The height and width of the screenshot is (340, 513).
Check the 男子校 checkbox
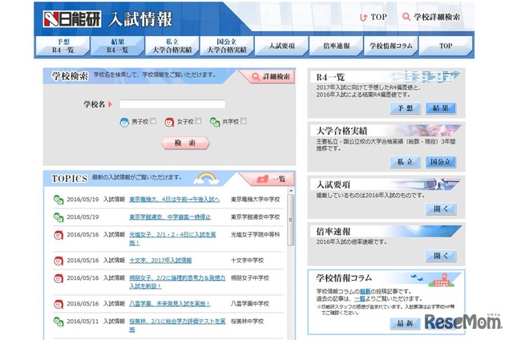153,121
